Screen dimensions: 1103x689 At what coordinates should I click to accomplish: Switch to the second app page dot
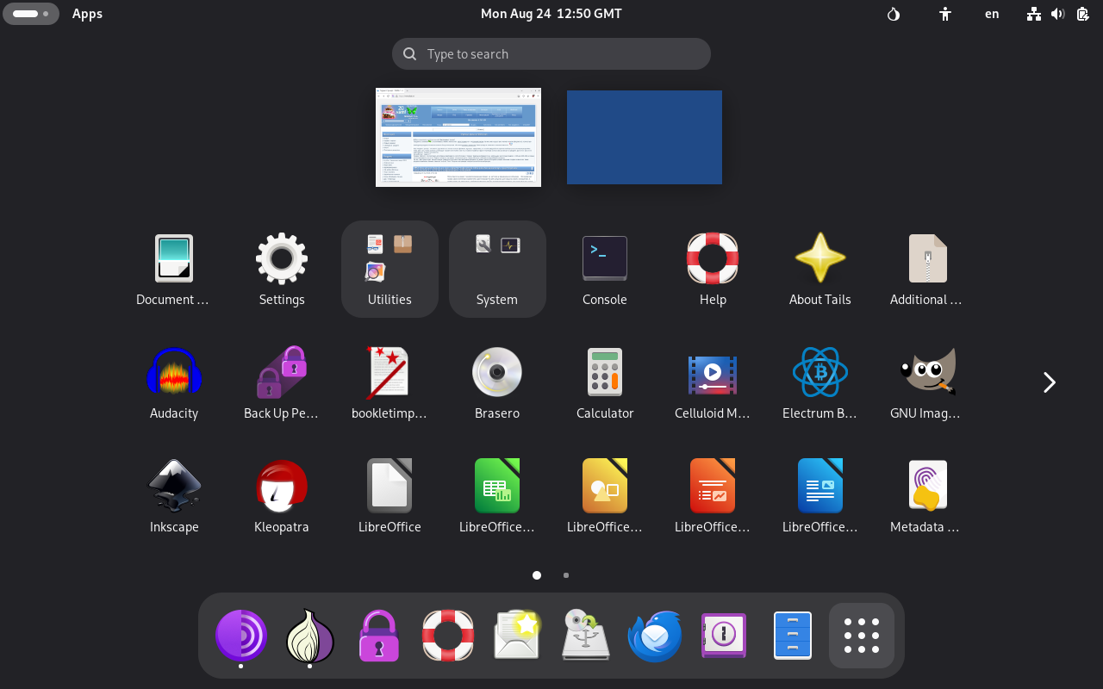(566, 575)
